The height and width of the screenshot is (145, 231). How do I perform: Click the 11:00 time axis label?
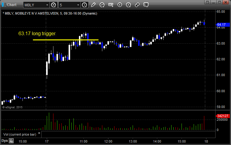click(x=83, y=141)
